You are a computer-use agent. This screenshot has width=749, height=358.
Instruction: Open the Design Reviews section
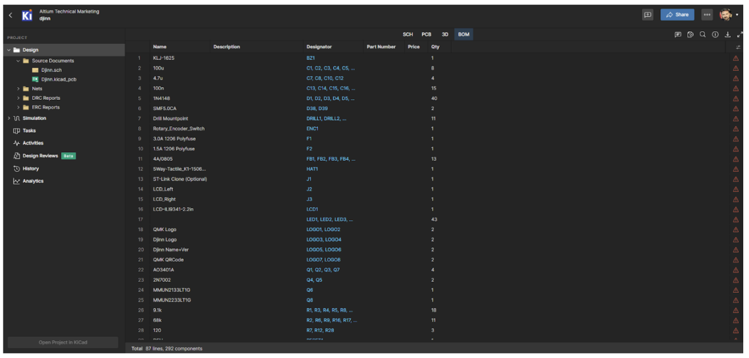click(40, 156)
